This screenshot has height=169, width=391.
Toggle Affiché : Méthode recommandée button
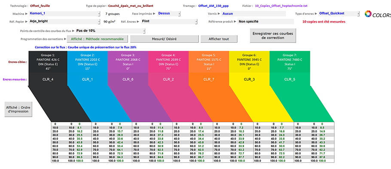97,39
